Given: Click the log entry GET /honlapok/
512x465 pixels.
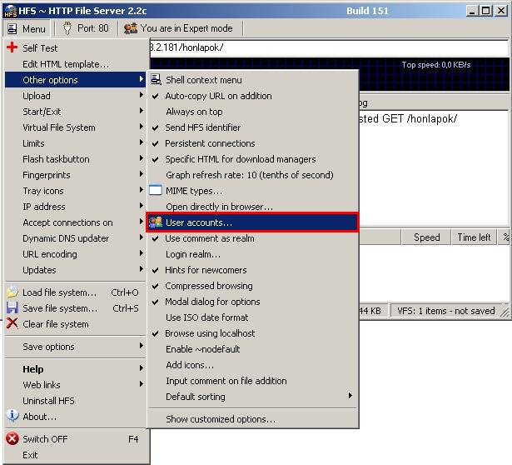Looking at the screenshot, I should (408, 118).
